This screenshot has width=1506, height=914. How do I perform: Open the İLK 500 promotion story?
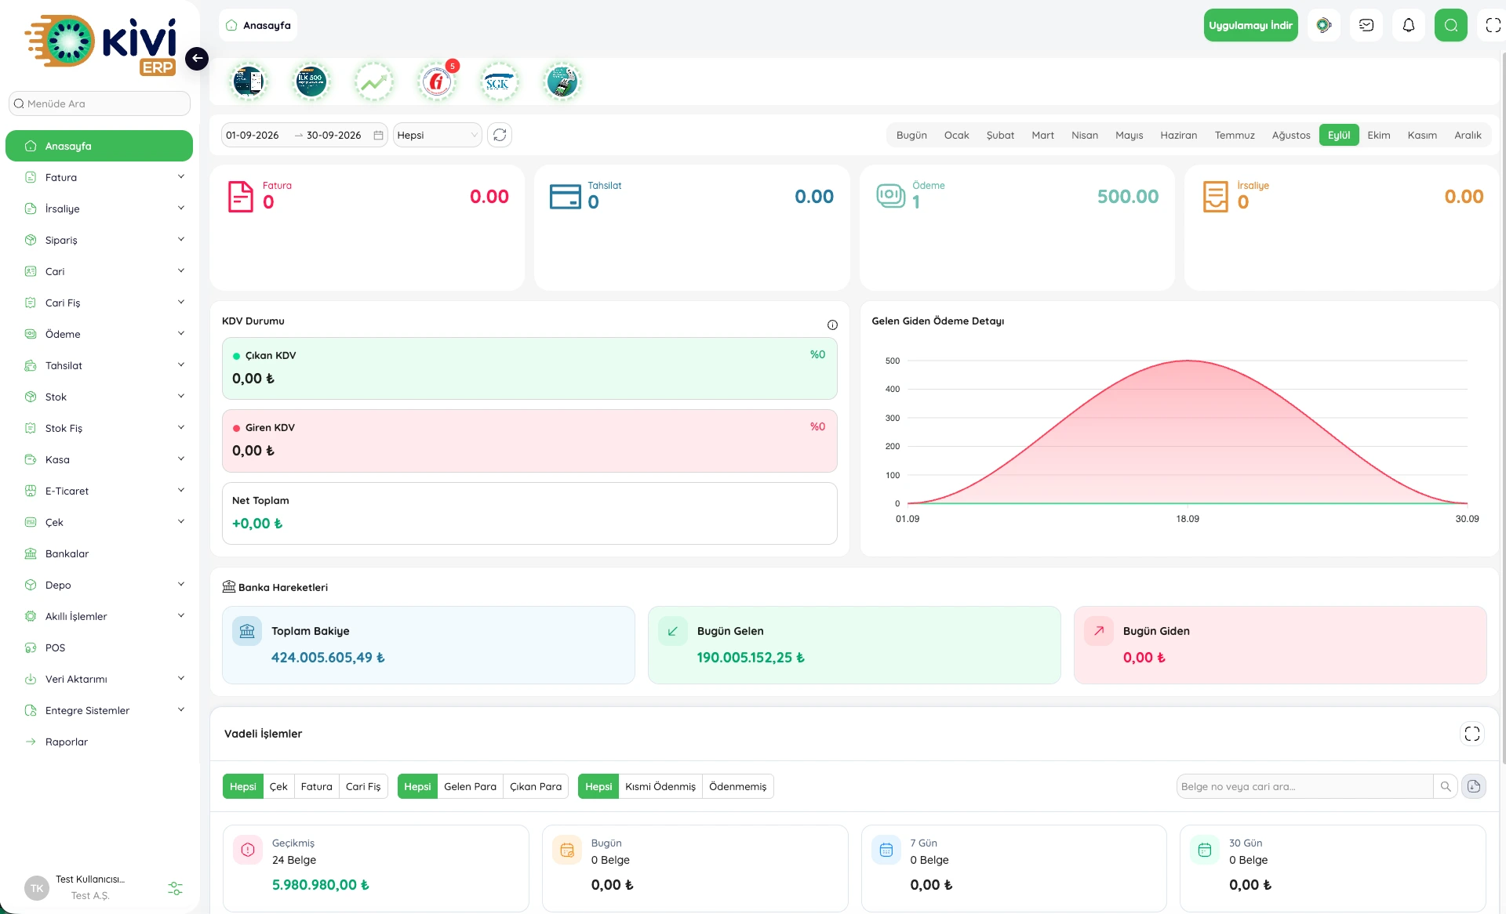point(311,82)
